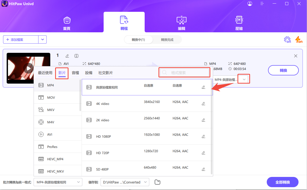This screenshot has width=307, height=190.
Task: Open the account profile icon
Action: pyautogui.click(x=250, y=4)
